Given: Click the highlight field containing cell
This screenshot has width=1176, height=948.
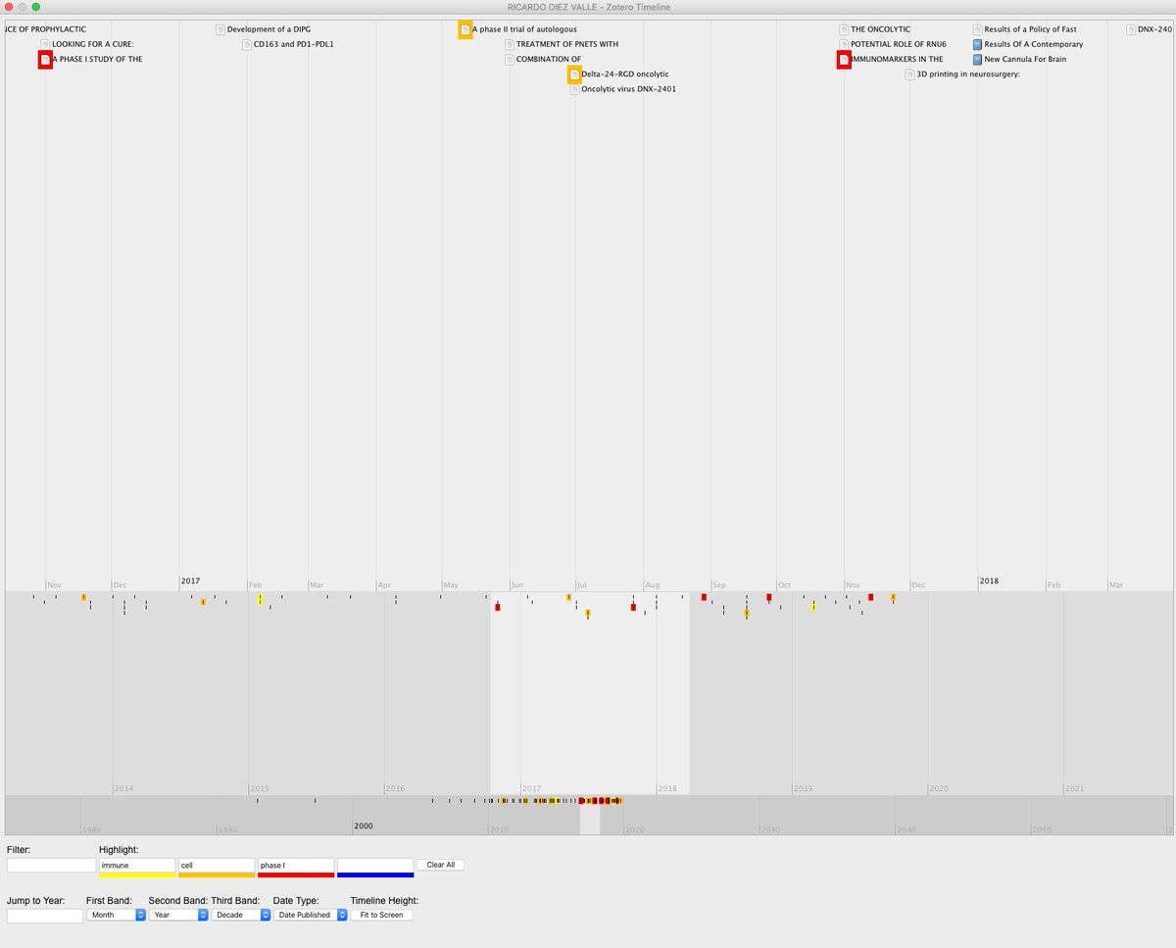Looking at the screenshot, I should [x=217, y=865].
